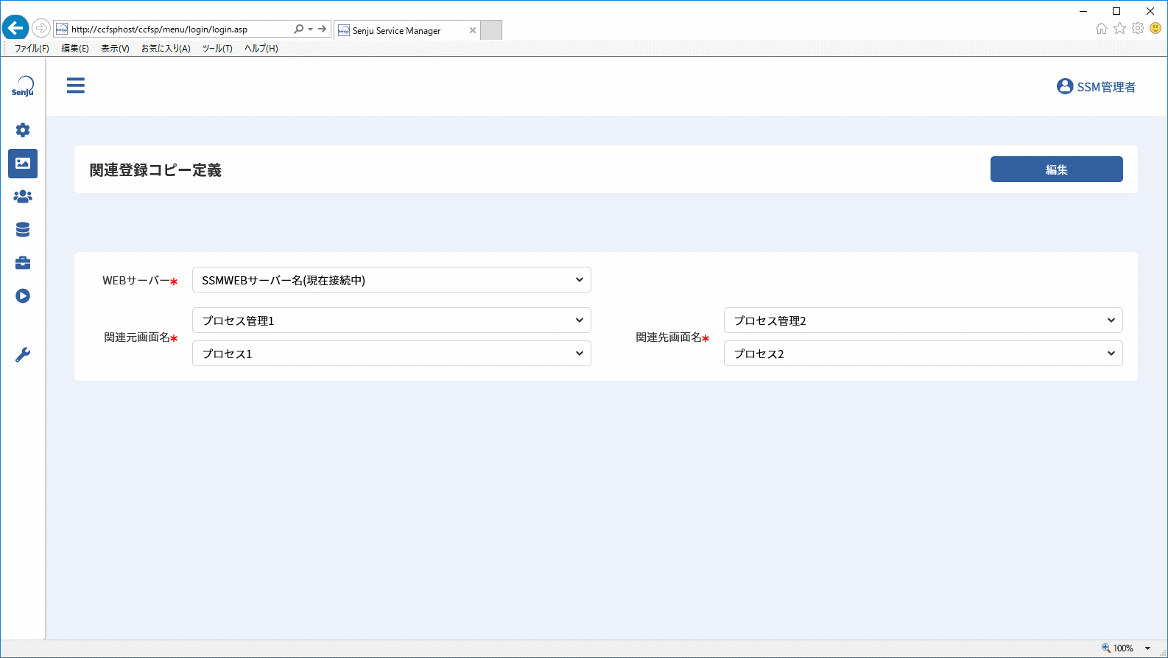Open WEBサーバー dropdown
Viewport: 1168px width, 658px height.
tap(392, 280)
